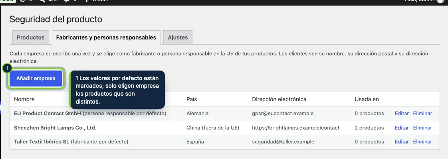Click the Seguridad del producto heading
Viewport: 448px width, 159px height.
coord(56,20)
